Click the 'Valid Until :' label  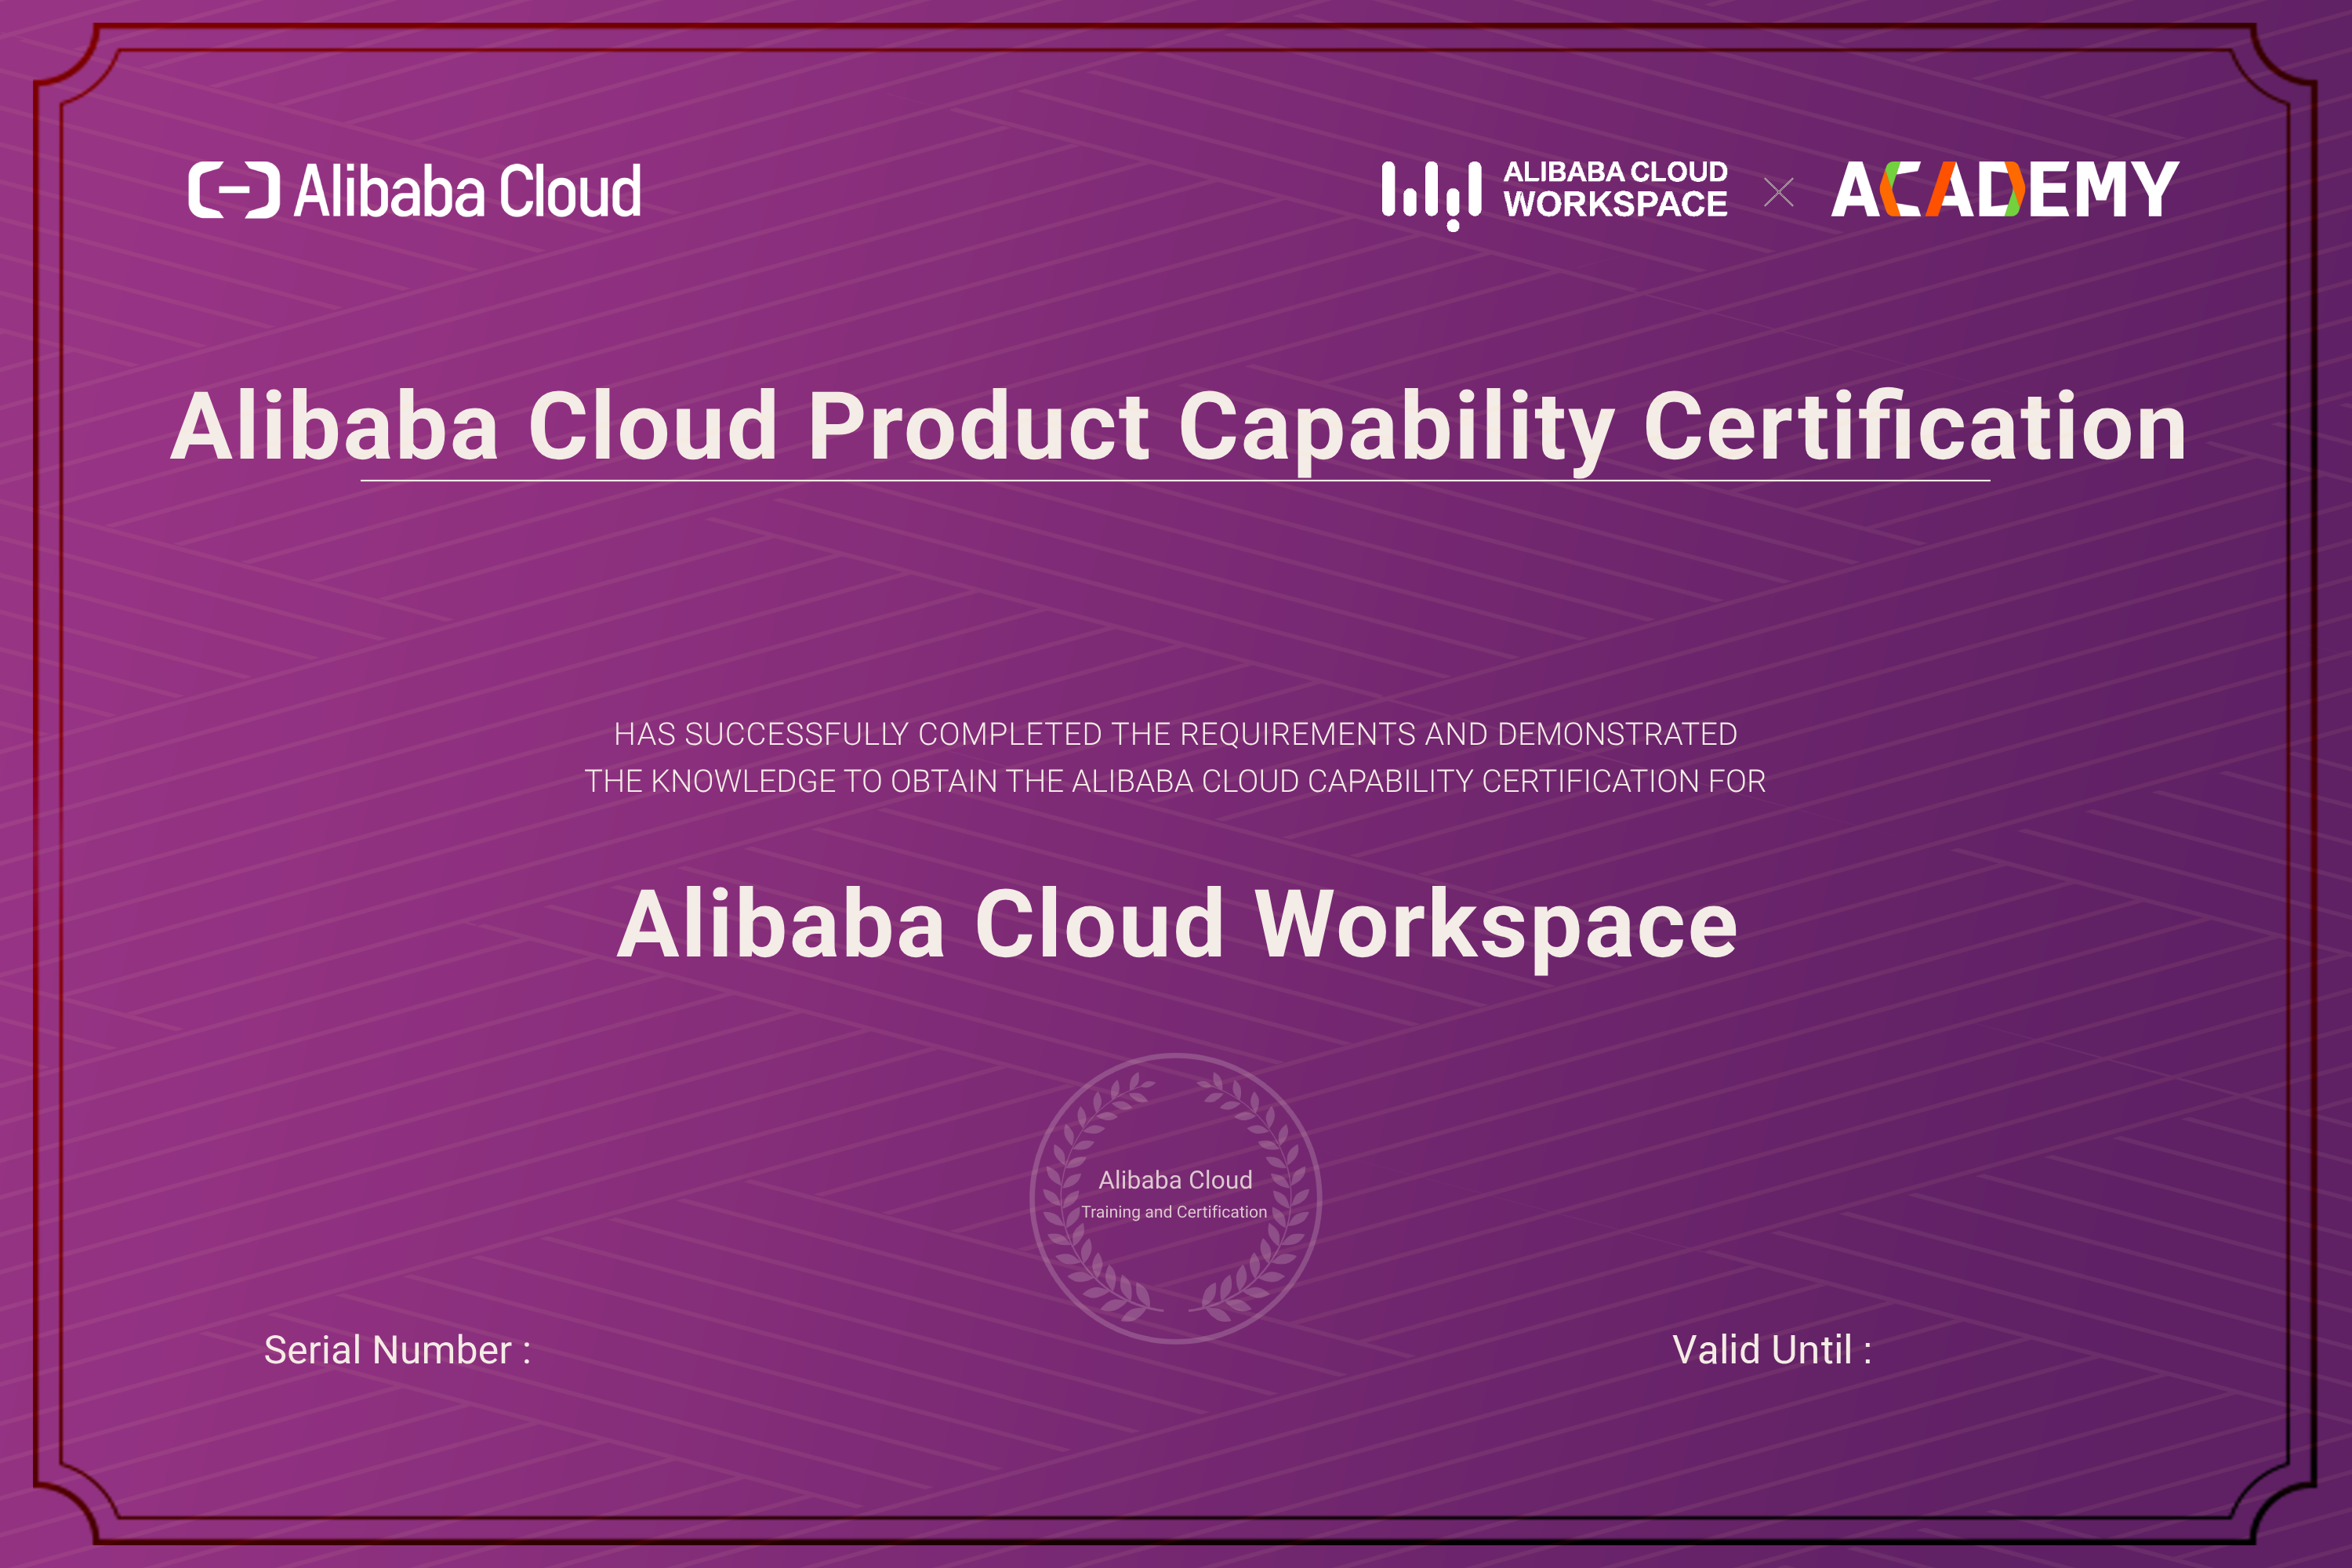point(1771,1350)
